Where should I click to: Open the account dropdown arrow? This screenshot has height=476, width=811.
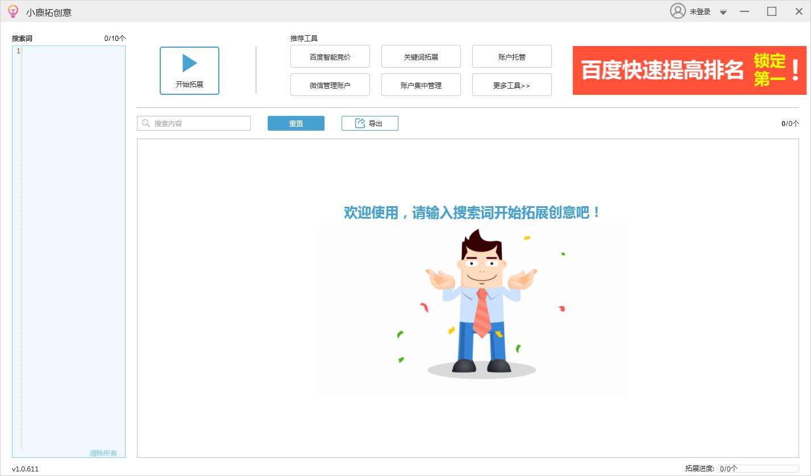tap(723, 12)
